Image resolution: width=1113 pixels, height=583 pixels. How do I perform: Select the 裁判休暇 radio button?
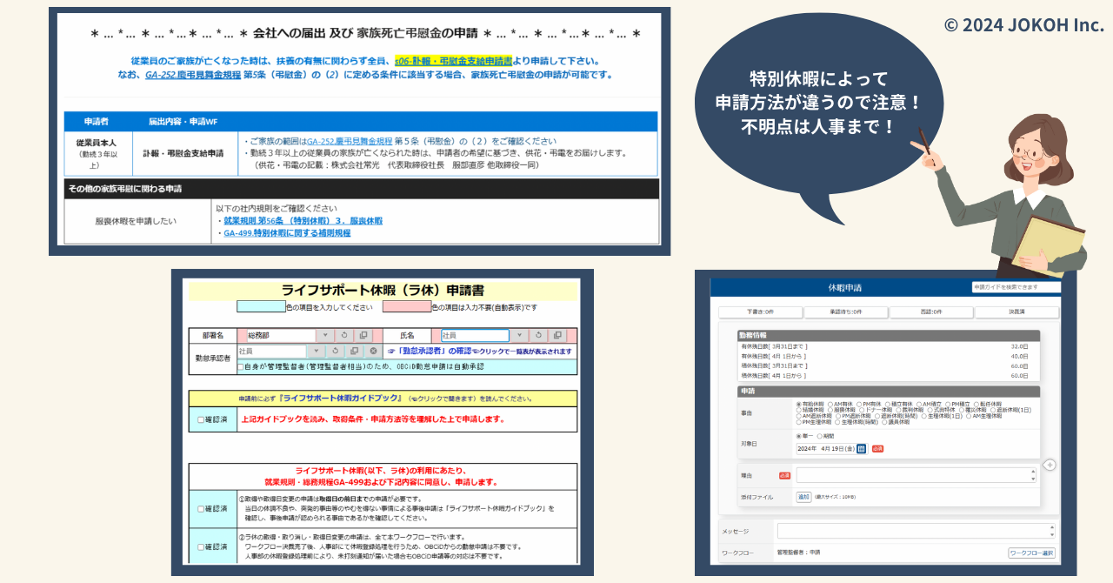click(898, 410)
